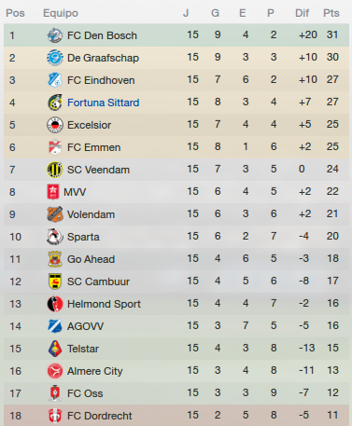Sort table by Dif column header
This screenshot has width=352, height=426.
click(x=302, y=13)
